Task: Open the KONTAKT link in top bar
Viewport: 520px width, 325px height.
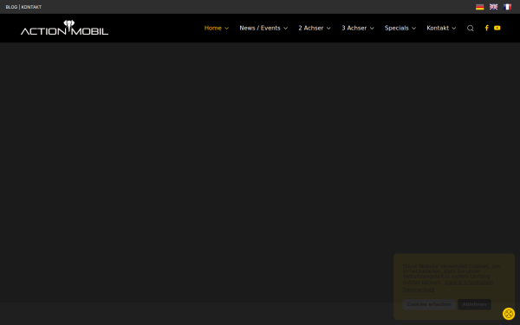Action: 31,7
